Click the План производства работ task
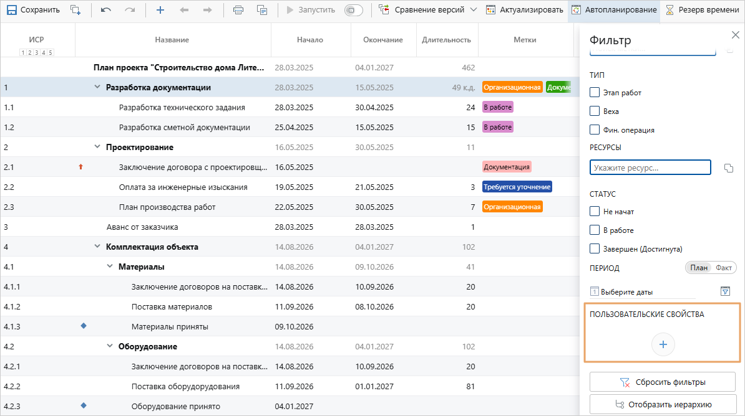Viewport: 745px width, 416px height. [167, 207]
